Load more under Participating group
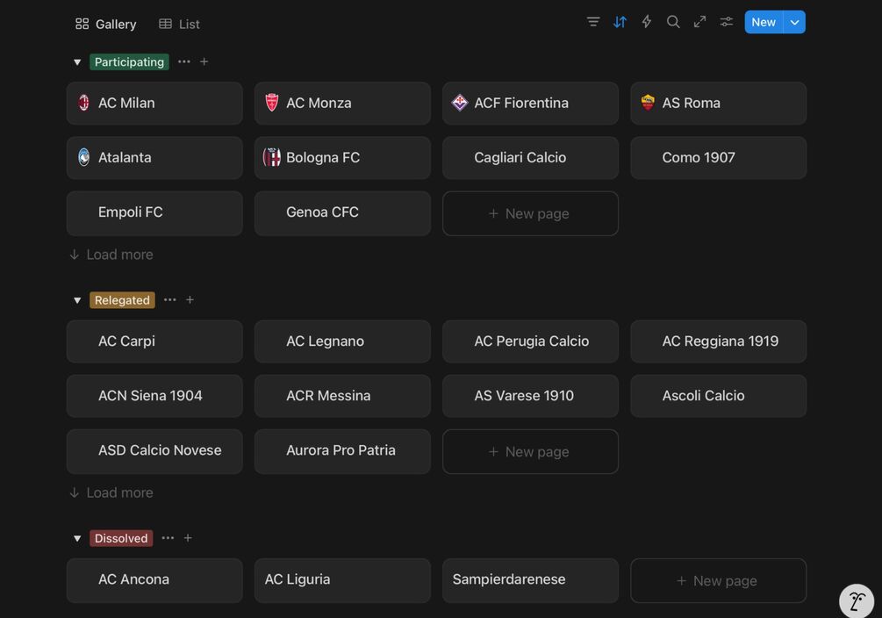The height and width of the screenshot is (618, 882). [x=111, y=255]
